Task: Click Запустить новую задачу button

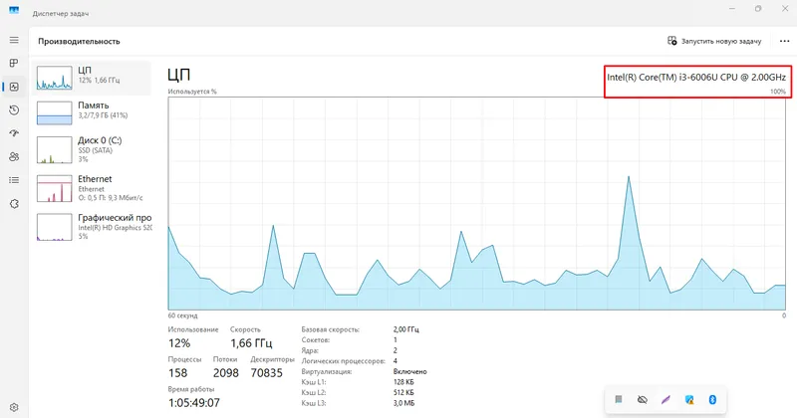Action: 714,41
